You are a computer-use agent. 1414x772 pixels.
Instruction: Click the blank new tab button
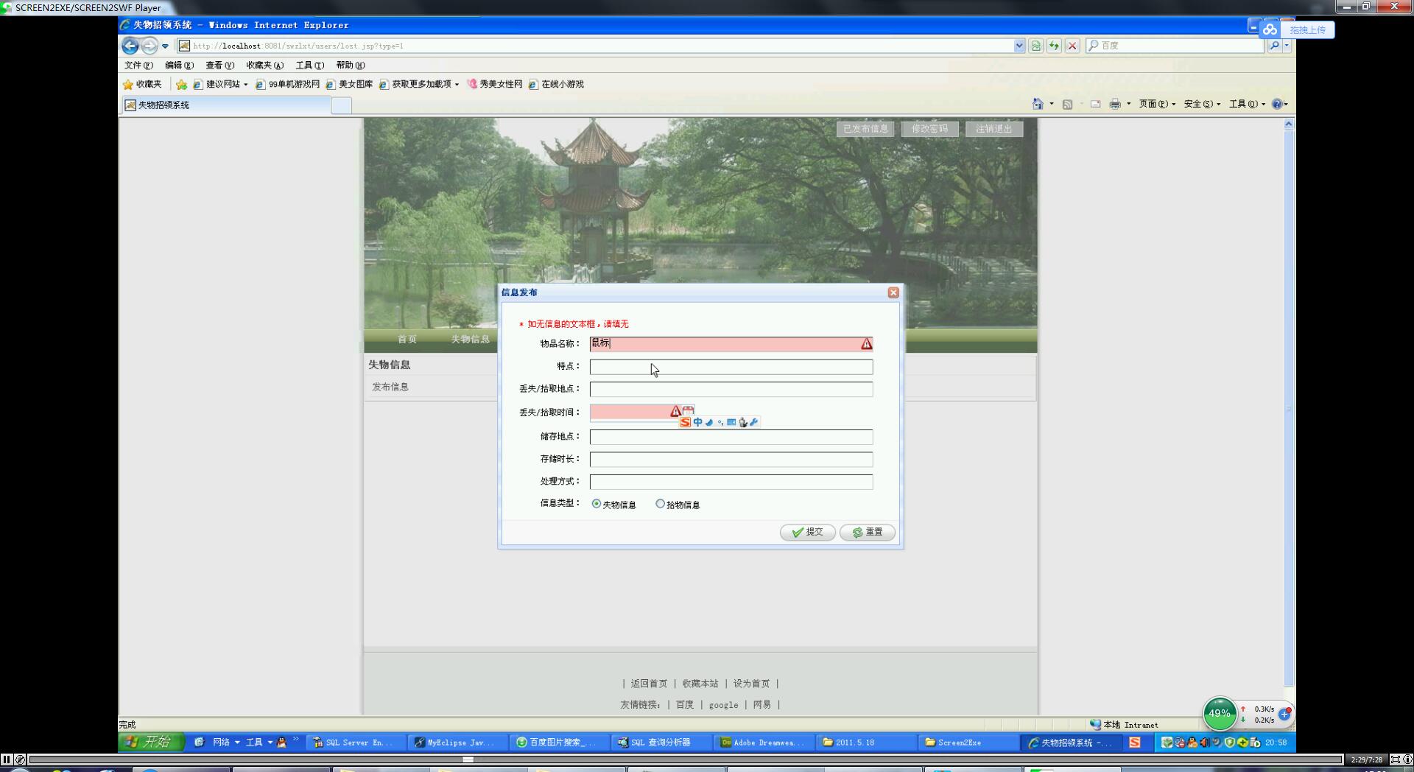pyautogui.click(x=341, y=105)
